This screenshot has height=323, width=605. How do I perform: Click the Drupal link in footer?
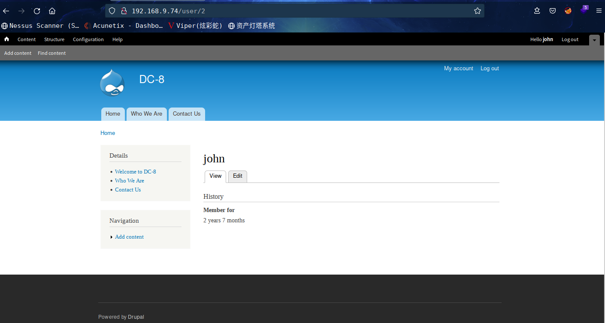click(136, 317)
